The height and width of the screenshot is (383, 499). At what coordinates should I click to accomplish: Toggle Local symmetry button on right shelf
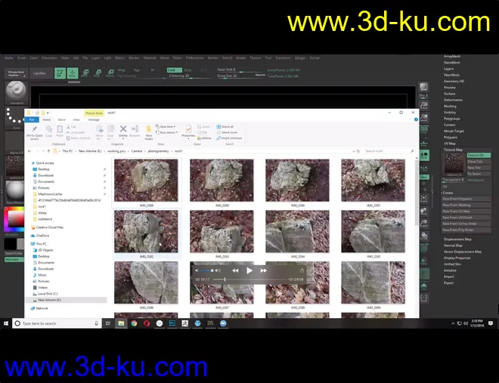(424, 168)
